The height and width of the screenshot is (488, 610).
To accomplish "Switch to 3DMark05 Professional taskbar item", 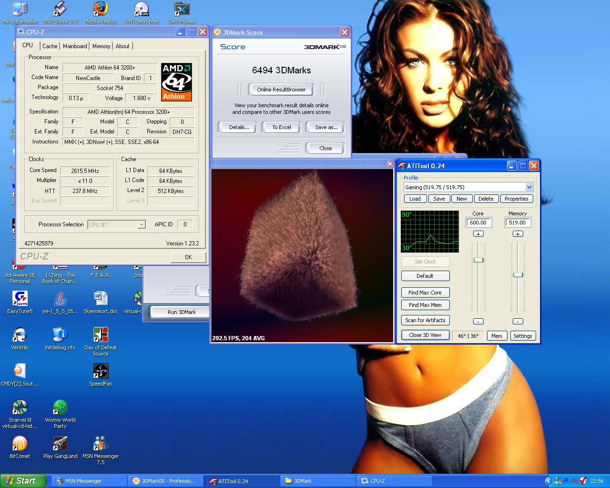I will pyautogui.click(x=166, y=481).
